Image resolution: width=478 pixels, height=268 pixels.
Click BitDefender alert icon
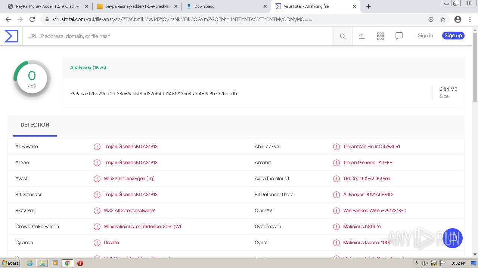(97, 195)
